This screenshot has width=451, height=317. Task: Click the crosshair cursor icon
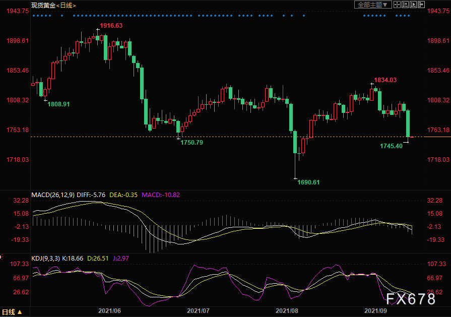point(397,5)
